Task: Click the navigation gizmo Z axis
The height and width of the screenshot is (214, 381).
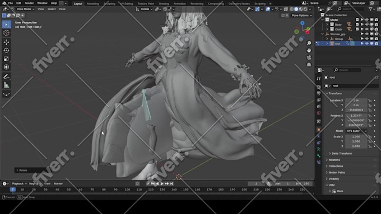Action: (x=302, y=23)
